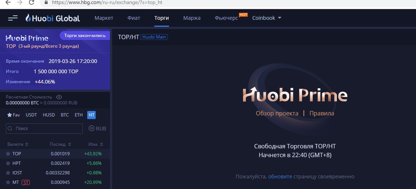Screen dimensions: 416x189
Task: Open the Fav starred pairs tab
Action: tap(14, 115)
